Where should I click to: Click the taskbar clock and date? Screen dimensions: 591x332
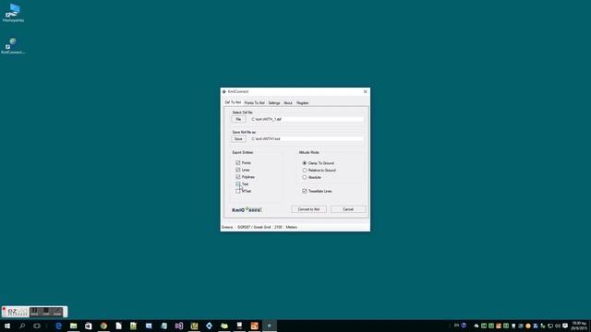[579, 326]
